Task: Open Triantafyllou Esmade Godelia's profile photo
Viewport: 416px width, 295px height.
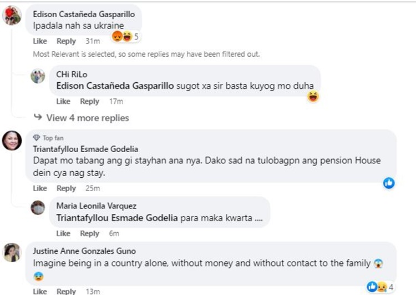Action: tap(12, 141)
